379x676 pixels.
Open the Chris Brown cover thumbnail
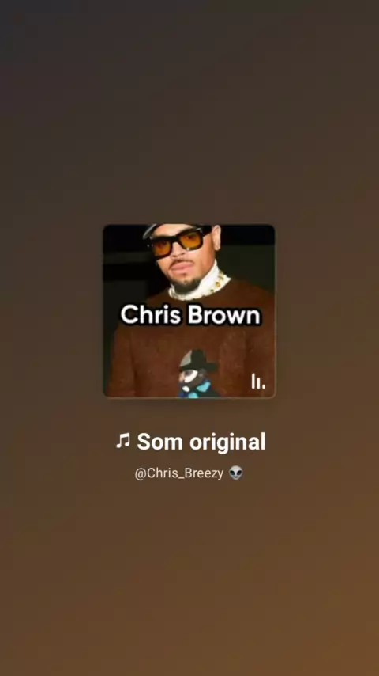point(189,310)
